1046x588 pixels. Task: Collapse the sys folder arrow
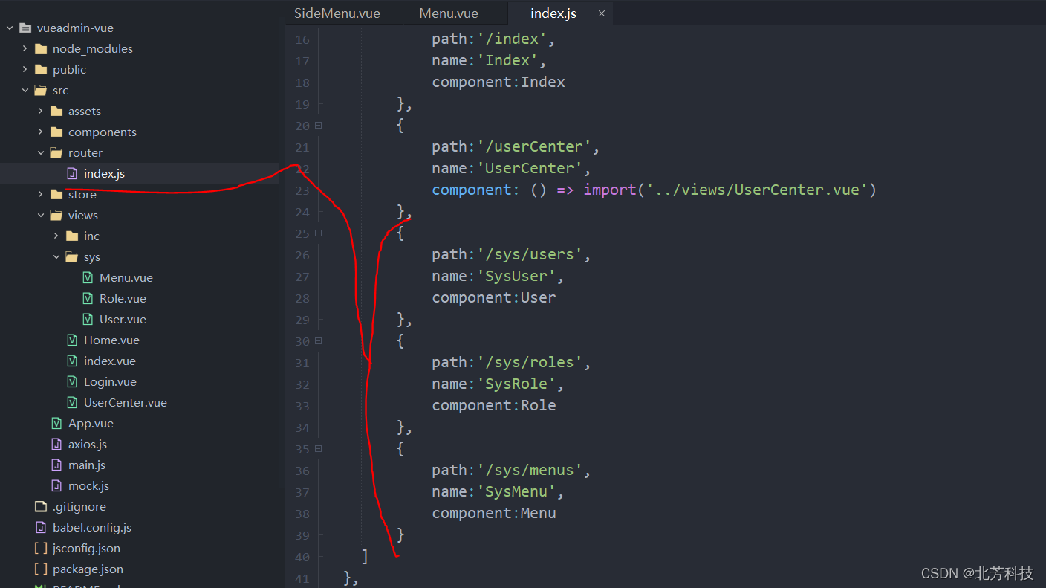56,257
